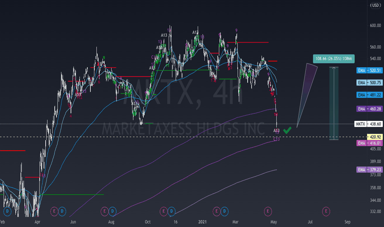
Task: Click the EMA 520.51 price label
Action: [x=369, y=71]
